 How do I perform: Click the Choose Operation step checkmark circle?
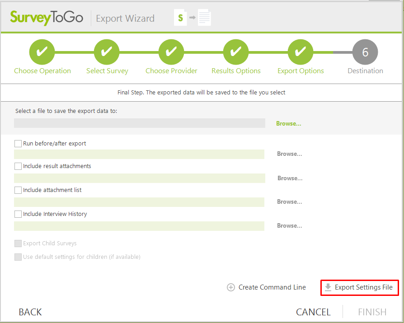tap(42, 52)
